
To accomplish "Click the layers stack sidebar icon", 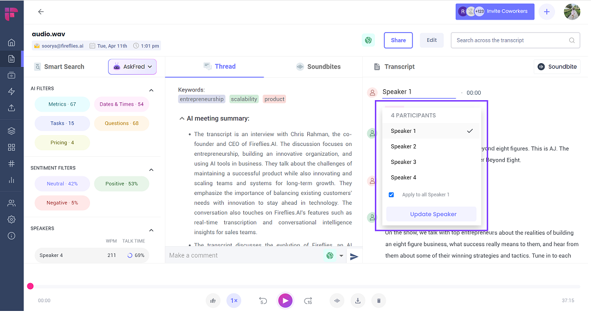I will pos(11,131).
